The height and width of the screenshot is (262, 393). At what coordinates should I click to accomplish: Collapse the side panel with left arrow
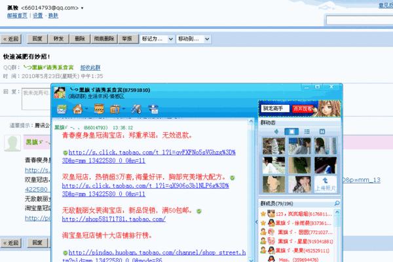tap(256, 222)
